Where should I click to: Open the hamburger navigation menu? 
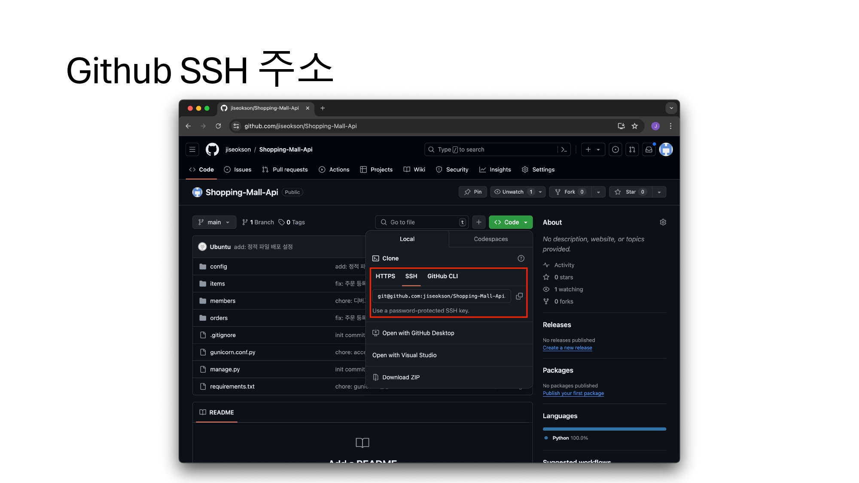click(192, 149)
